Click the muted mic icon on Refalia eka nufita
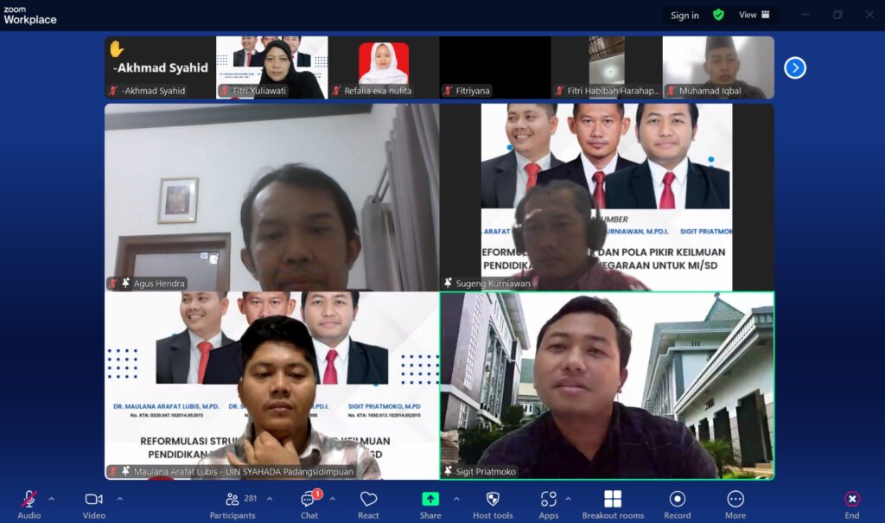 coord(336,91)
